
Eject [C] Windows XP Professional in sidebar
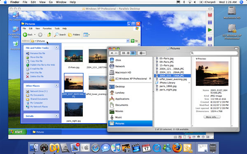point(150,78)
